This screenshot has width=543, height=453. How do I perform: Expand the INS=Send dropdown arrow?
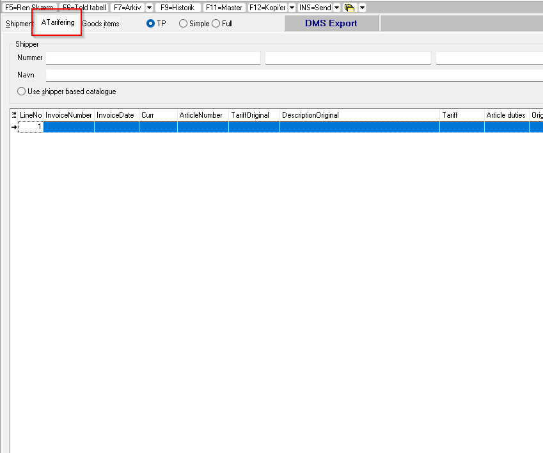[336, 8]
